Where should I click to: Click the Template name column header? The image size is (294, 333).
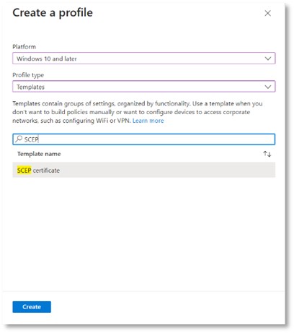(x=39, y=154)
